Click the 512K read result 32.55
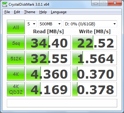Viewport: 124px width, 113px height. pos(48,58)
